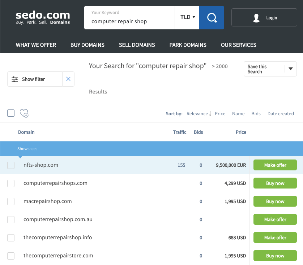
Task: Sort results by Relevance
Action: coord(199,113)
